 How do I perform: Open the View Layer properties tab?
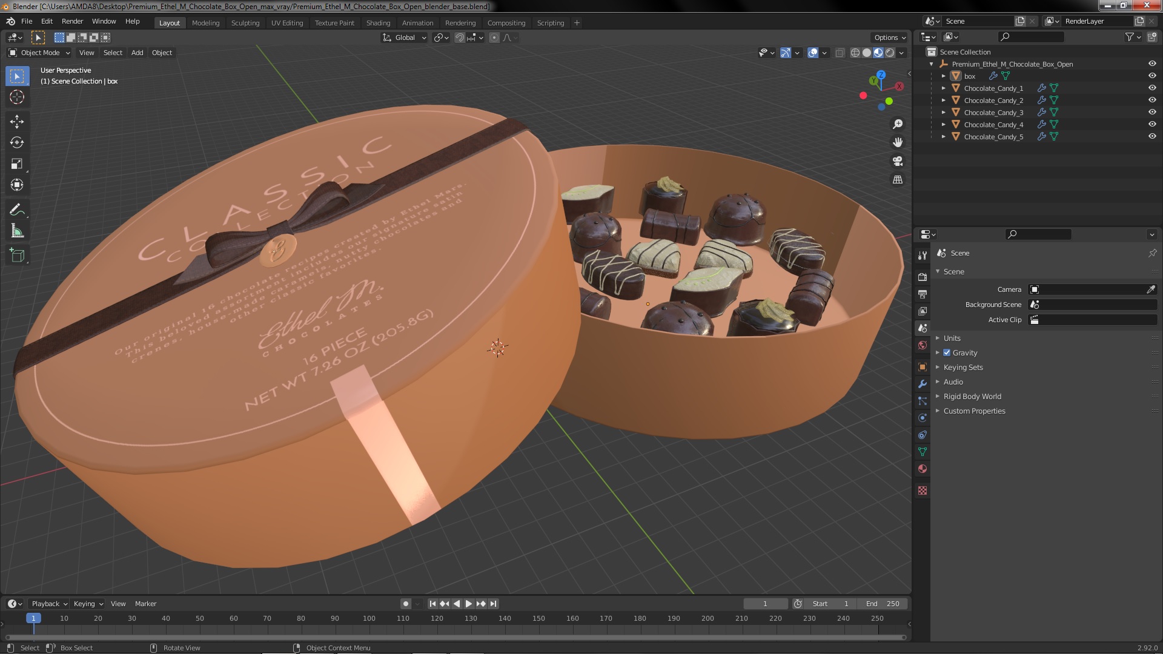tap(923, 311)
